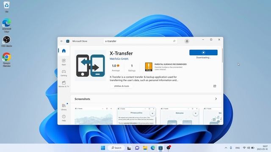Open Microsoft Edge from taskbar
Image resolution: width=271 pixels, height=152 pixels.
point(153,148)
